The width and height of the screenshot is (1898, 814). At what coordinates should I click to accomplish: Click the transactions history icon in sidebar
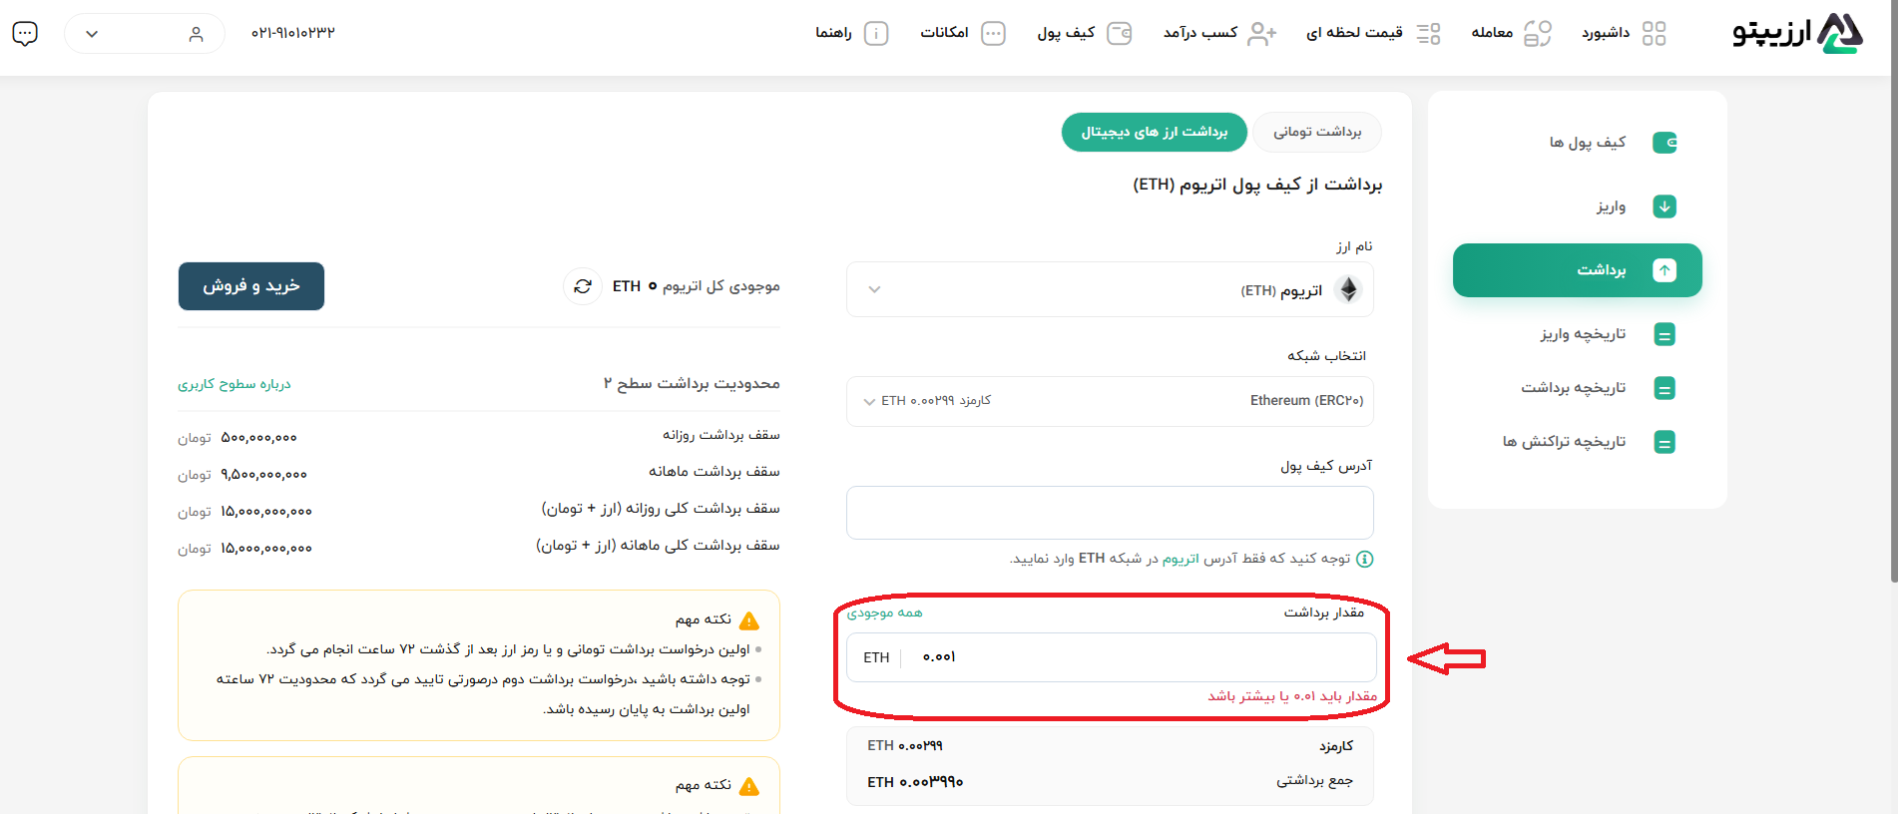[x=1664, y=442]
